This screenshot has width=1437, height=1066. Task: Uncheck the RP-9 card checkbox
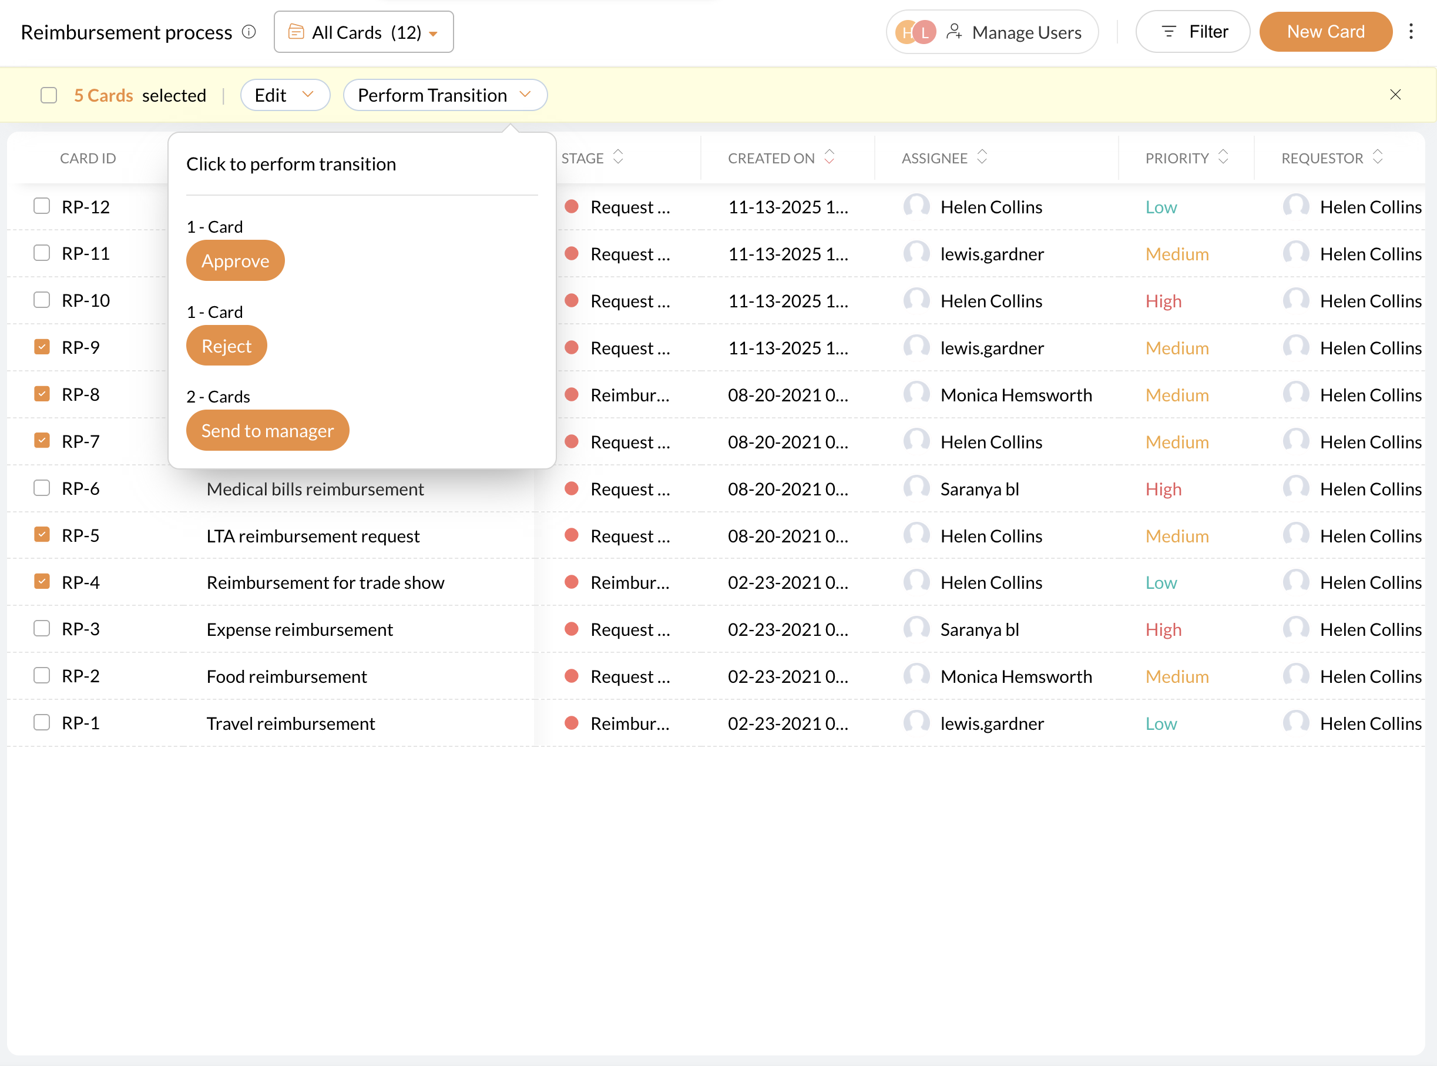click(42, 347)
